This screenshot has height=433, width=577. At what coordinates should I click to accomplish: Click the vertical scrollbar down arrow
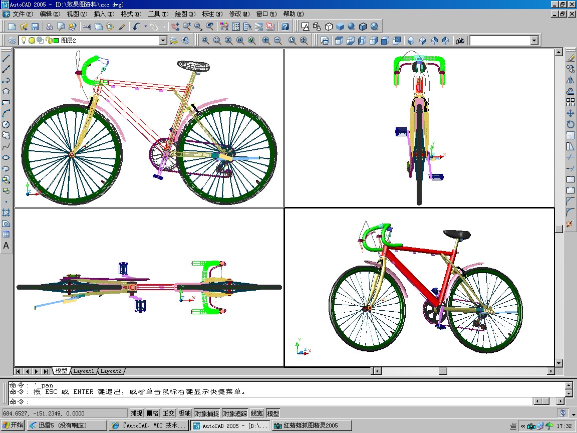pyautogui.click(x=559, y=363)
